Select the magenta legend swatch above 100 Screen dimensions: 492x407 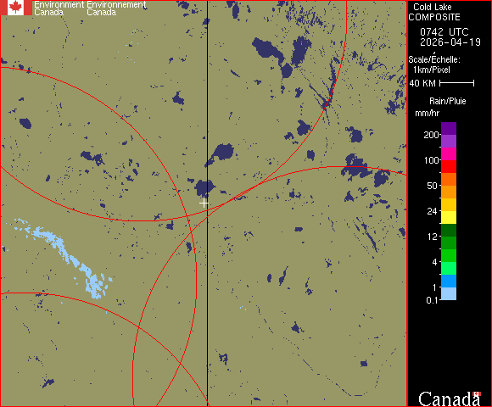pyautogui.click(x=449, y=154)
